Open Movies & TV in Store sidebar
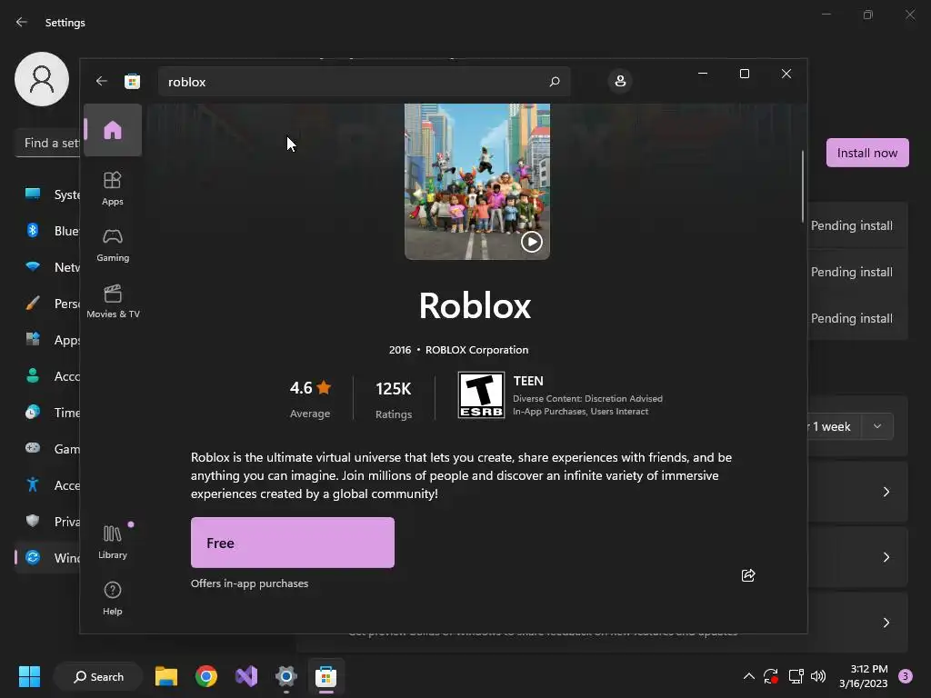931x698 pixels. point(112,302)
